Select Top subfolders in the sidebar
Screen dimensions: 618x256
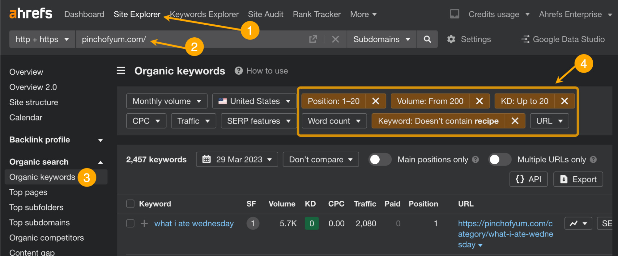[36, 207]
